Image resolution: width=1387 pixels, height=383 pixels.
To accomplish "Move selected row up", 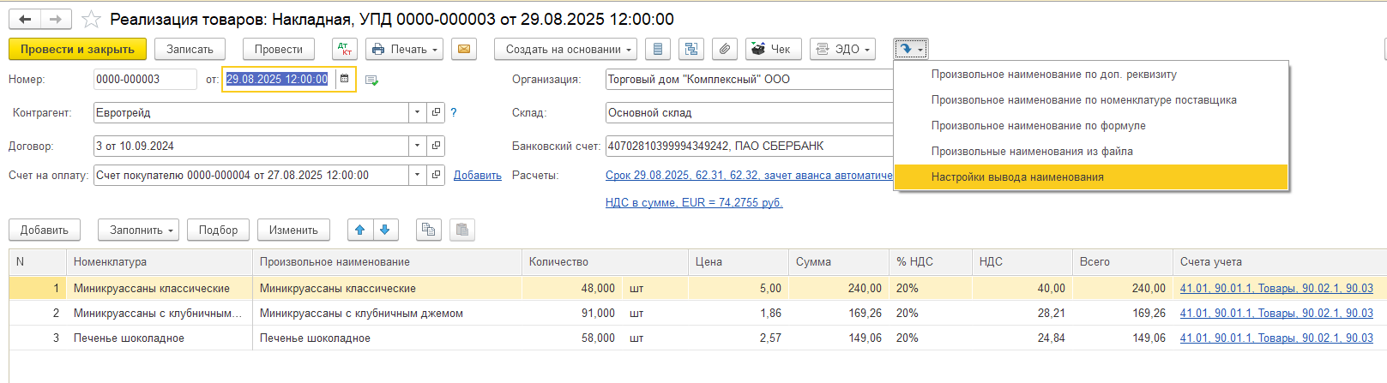I will pyautogui.click(x=360, y=230).
